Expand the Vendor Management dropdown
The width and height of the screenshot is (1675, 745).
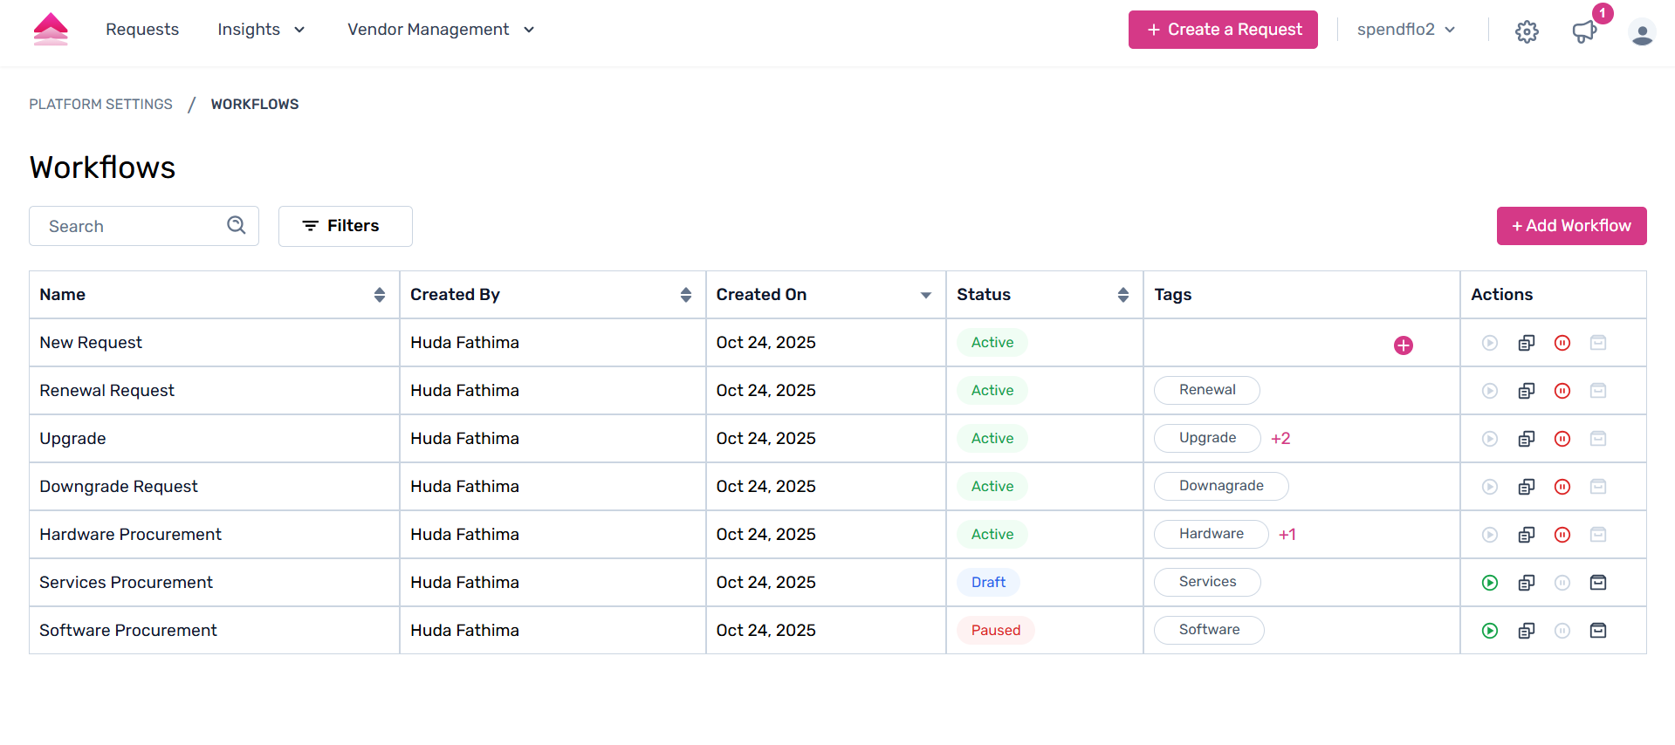point(441,30)
